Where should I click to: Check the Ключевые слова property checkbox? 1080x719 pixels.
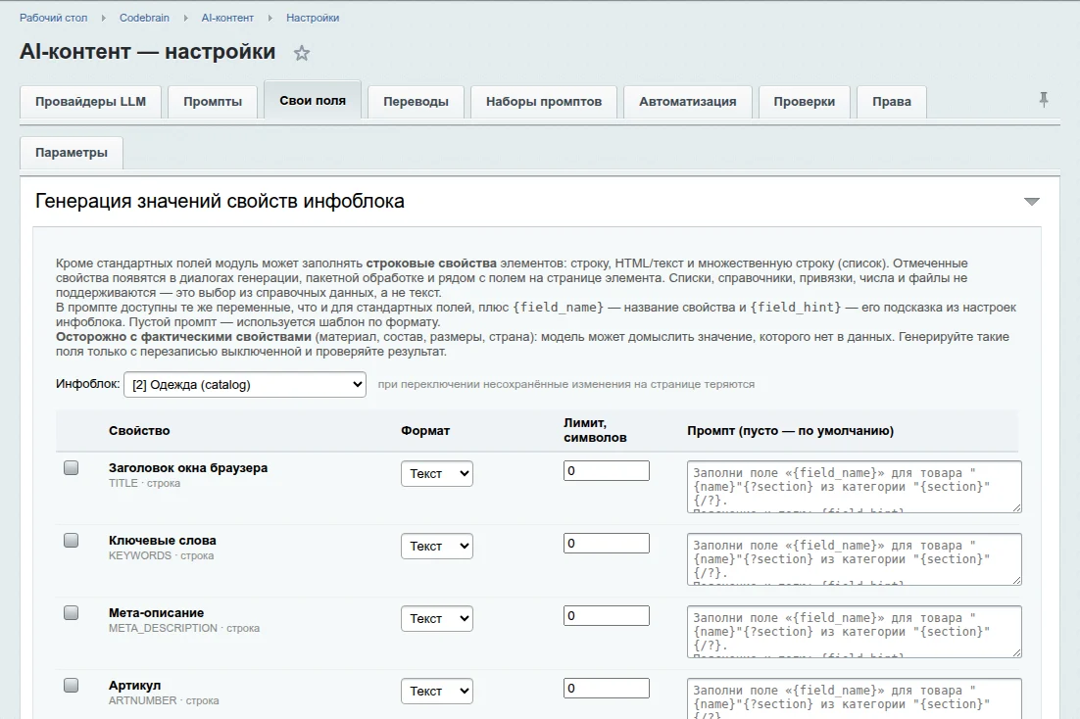coord(71,540)
